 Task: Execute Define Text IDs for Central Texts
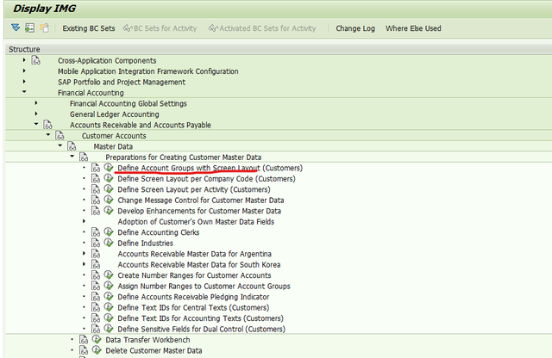coord(109,307)
